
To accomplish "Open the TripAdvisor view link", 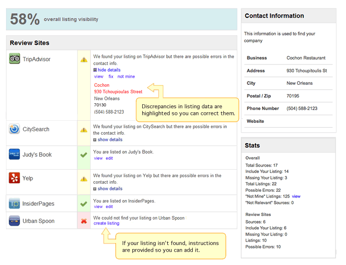I will [x=99, y=76].
